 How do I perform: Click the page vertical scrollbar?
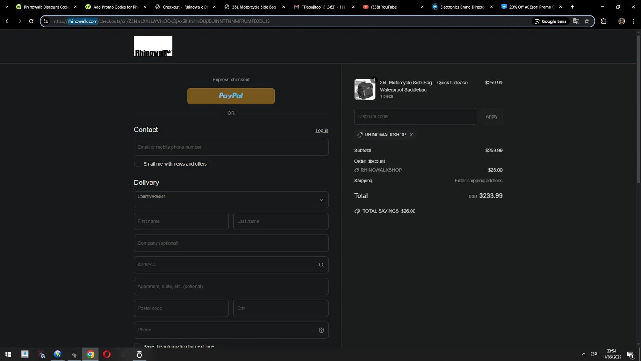click(x=638, y=109)
